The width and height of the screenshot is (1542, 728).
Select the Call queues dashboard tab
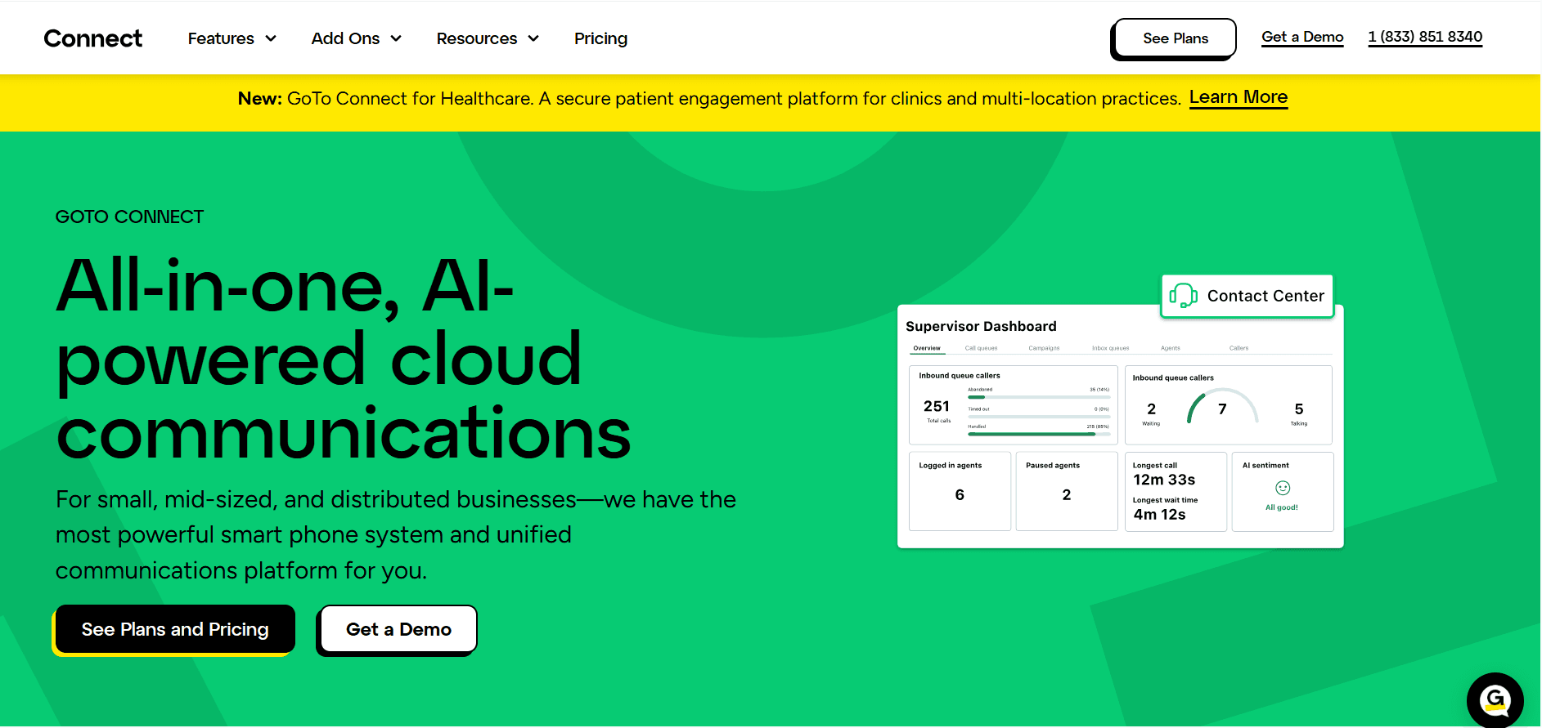pyautogui.click(x=981, y=348)
